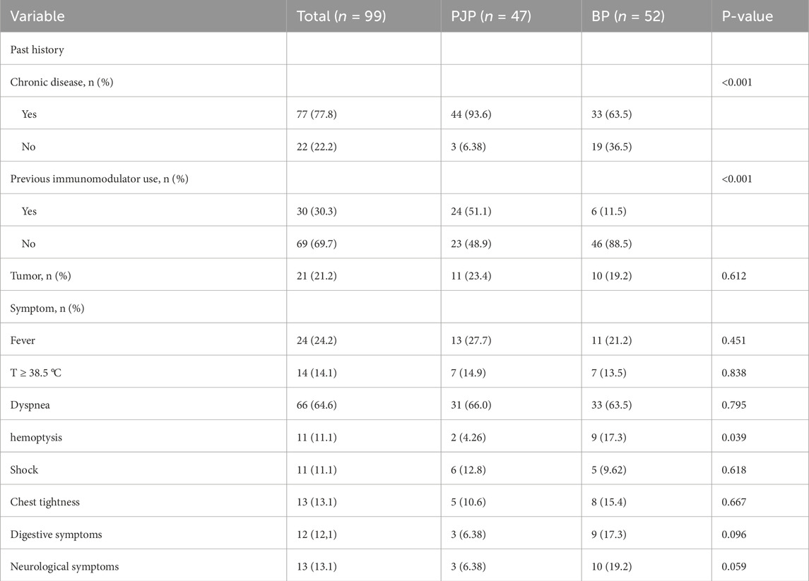This screenshot has height=581, width=809.
Task: Select the Previous immunomodulator use row label
Action: pyautogui.click(x=99, y=179)
